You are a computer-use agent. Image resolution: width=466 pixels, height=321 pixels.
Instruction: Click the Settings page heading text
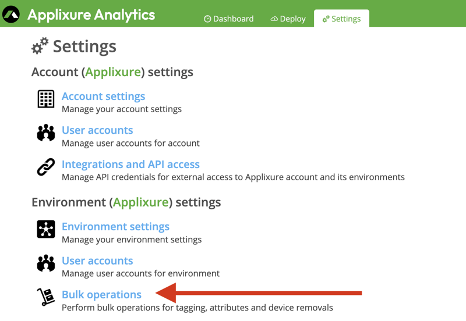pos(84,47)
